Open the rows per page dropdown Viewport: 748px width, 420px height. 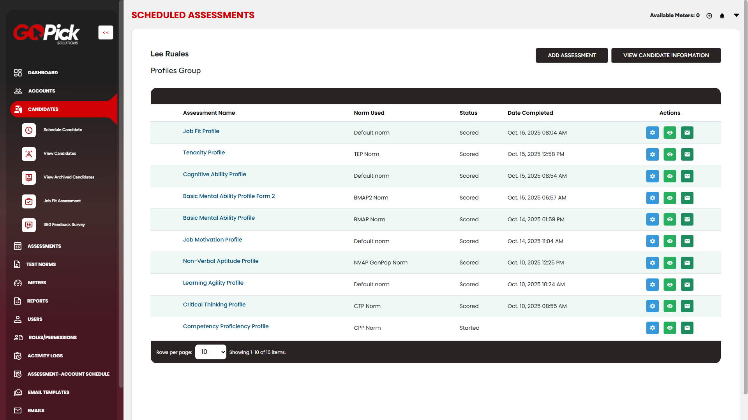210,352
